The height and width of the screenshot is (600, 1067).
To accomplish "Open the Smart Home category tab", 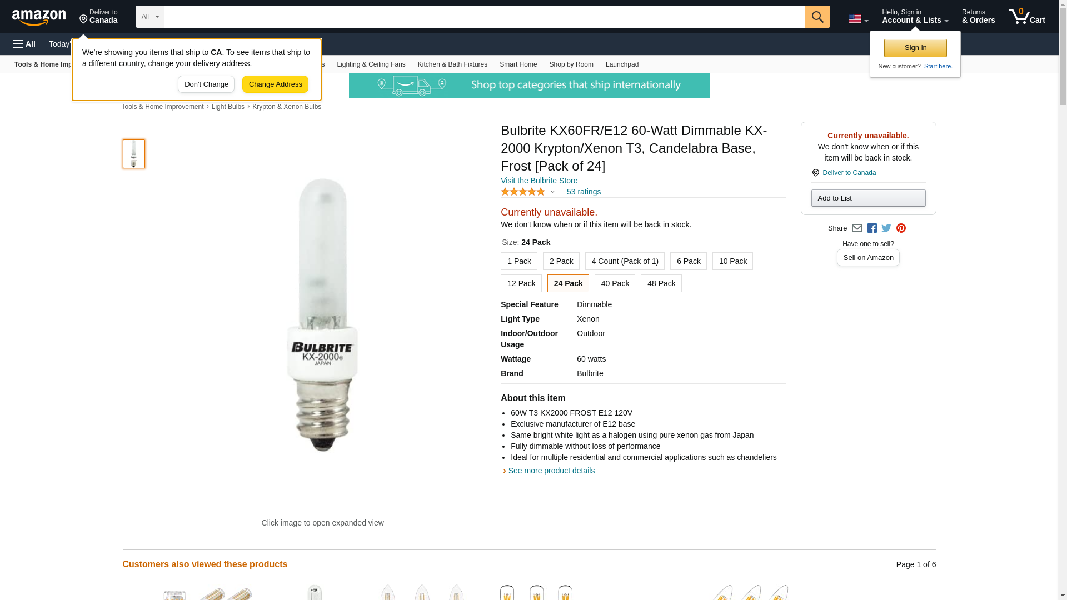I will (x=518, y=64).
